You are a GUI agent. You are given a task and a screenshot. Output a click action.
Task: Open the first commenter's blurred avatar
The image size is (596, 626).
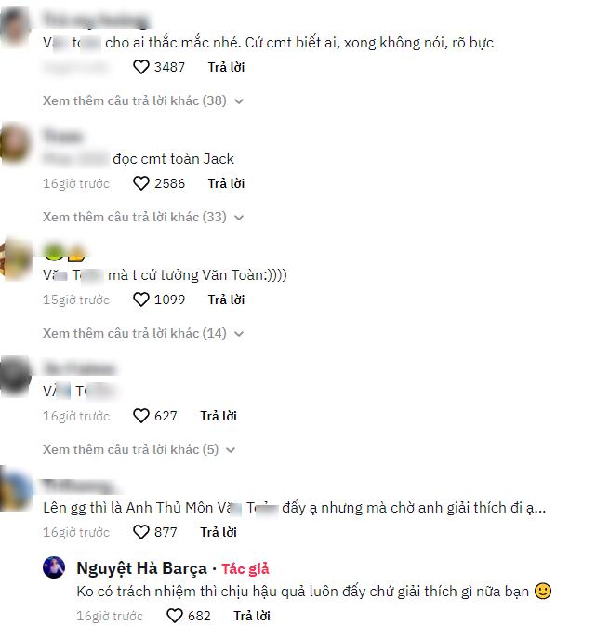pos(15,26)
